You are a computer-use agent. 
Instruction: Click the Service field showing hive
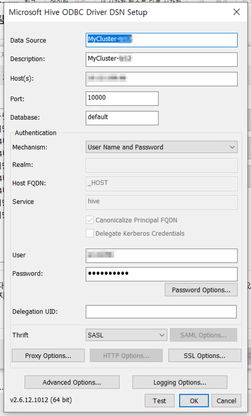click(x=162, y=202)
